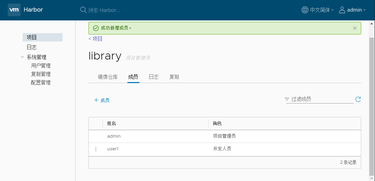Viewport: 375px width, 181px height.
Task: Open 复制管理 in the sidebar
Action: pos(41,74)
